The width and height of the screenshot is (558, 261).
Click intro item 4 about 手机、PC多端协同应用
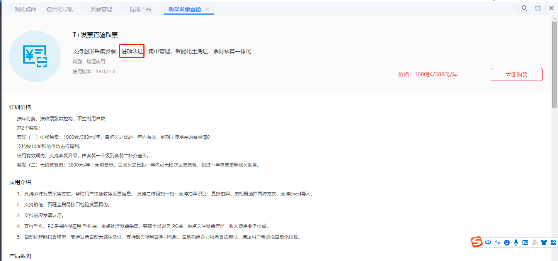pos(143,226)
